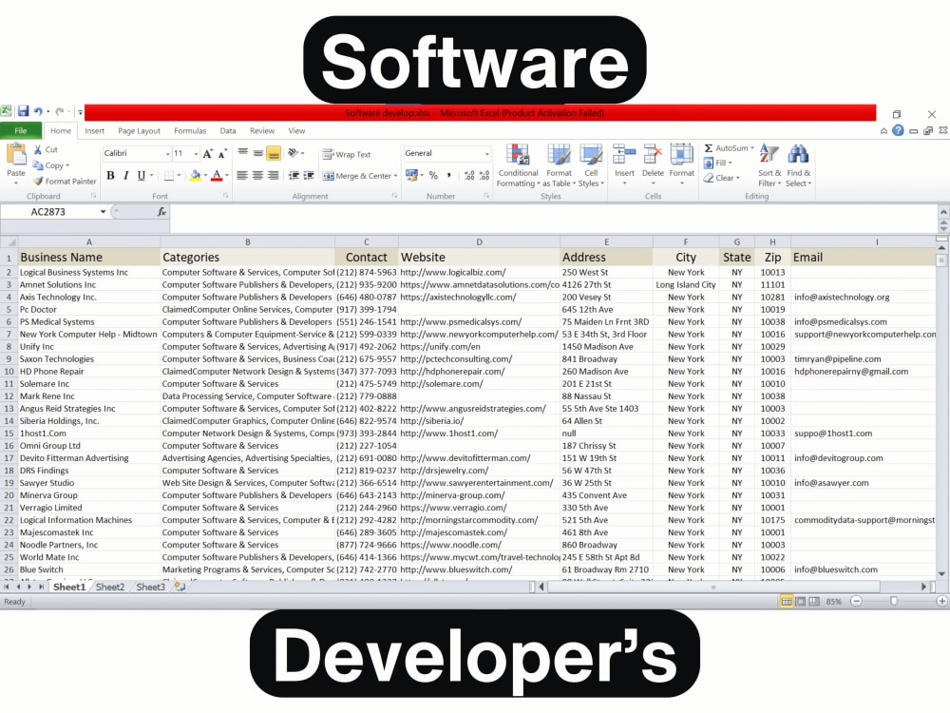Open the Calibri font name dropdown
The height and width of the screenshot is (713, 950).
pos(168,154)
